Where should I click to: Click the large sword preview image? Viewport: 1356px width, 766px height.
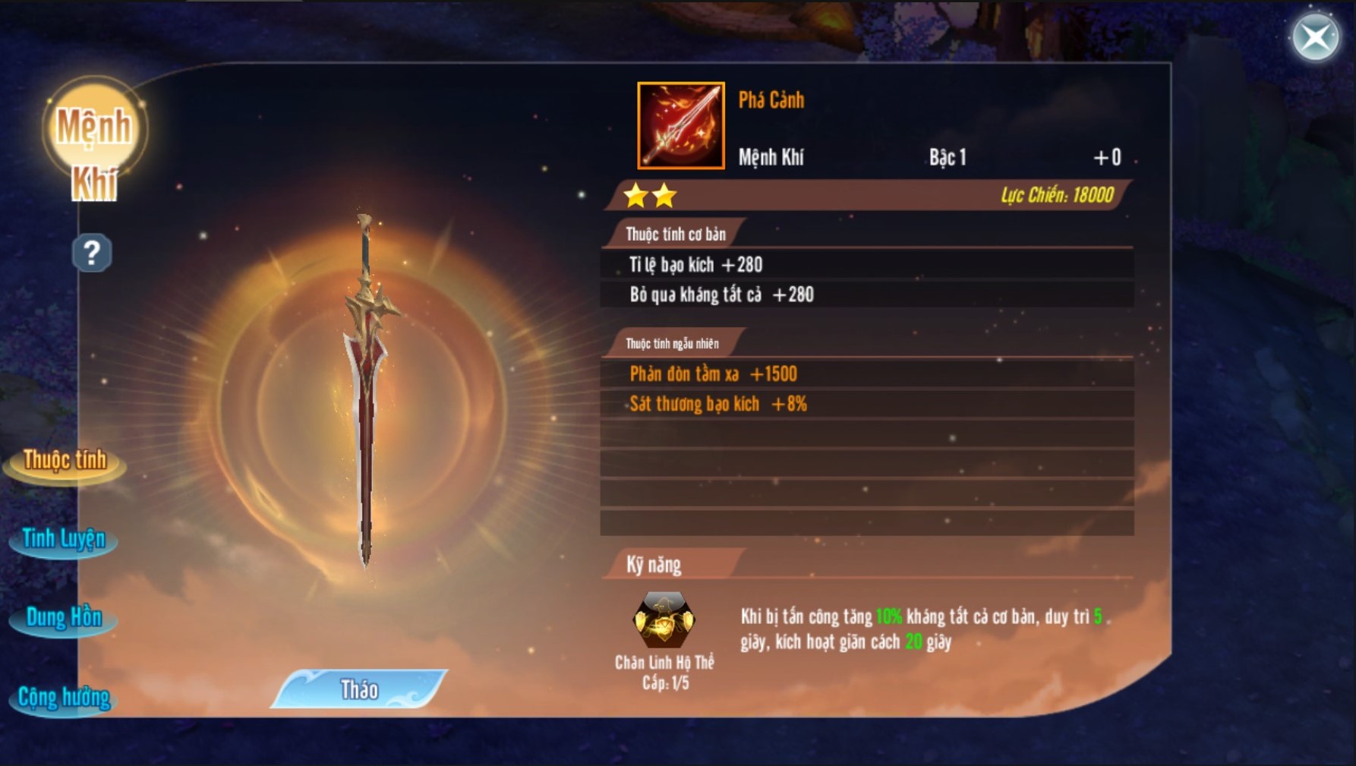point(367,390)
